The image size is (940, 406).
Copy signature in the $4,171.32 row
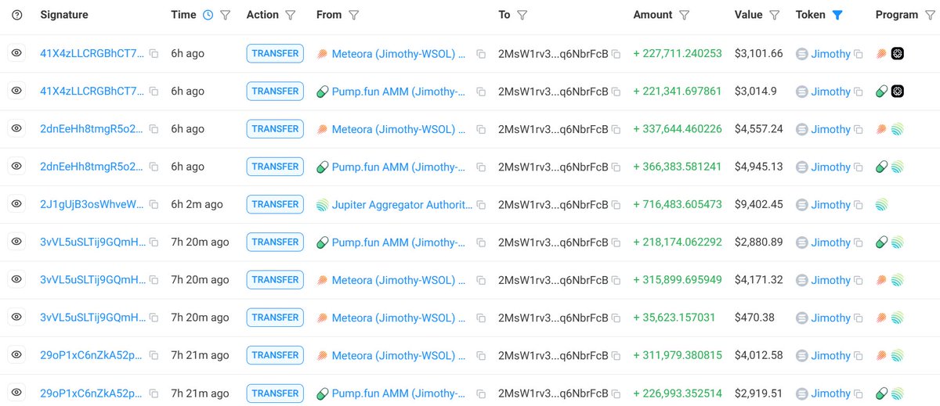[x=154, y=280]
